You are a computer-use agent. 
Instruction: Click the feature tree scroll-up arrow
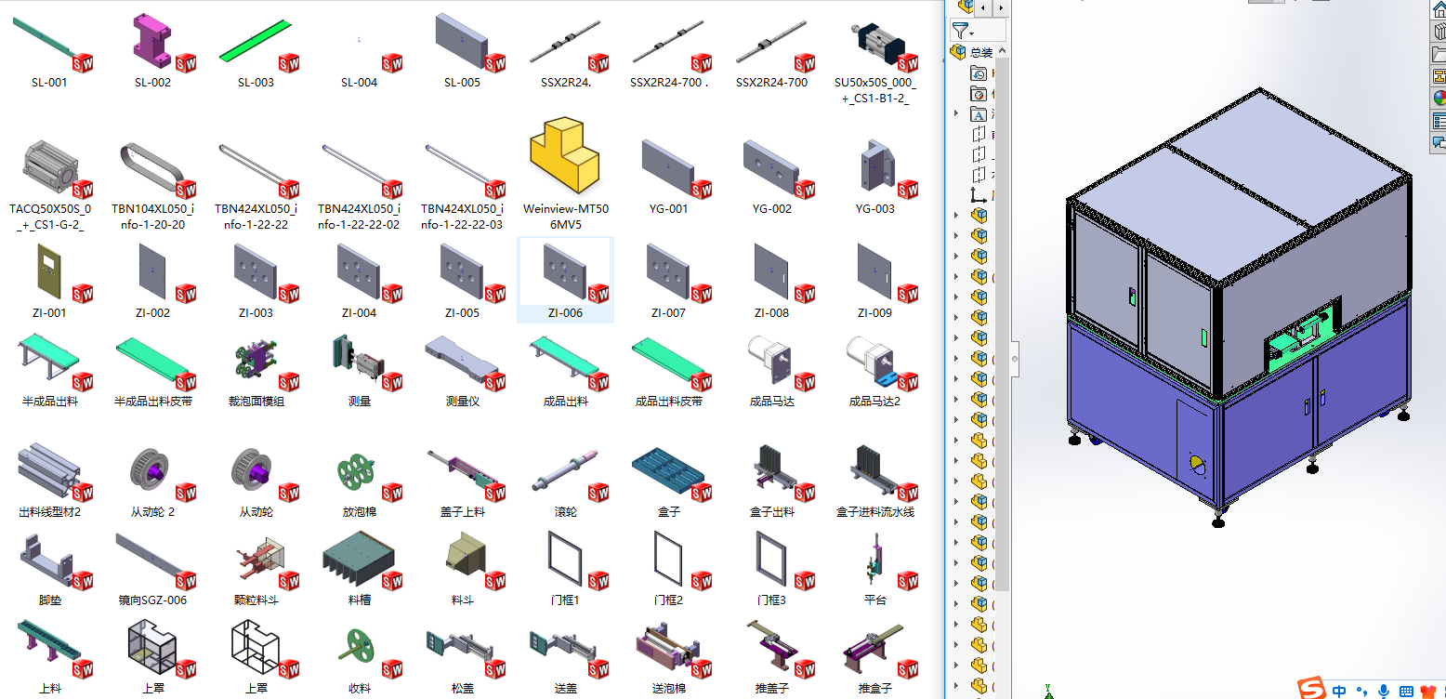point(1002,51)
